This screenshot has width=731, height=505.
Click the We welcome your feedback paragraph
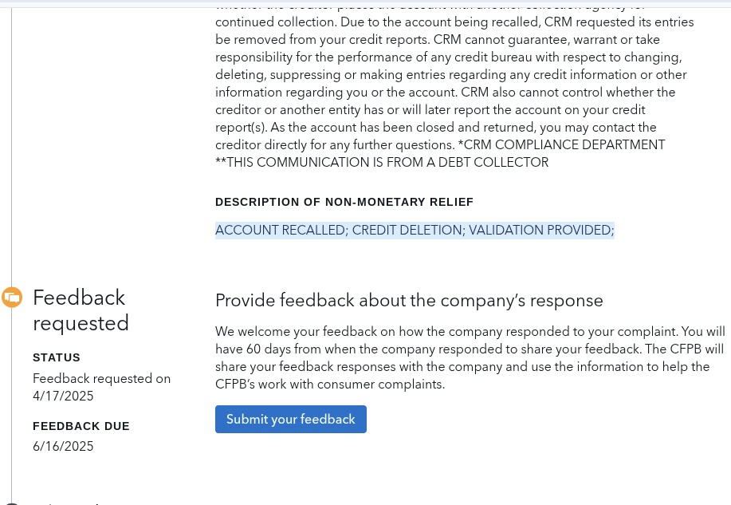(x=470, y=357)
